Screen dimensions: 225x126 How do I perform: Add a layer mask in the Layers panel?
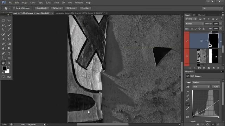[199, 68]
